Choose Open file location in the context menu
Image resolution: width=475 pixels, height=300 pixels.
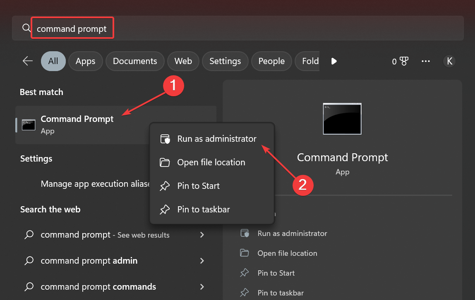tap(212, 162)
